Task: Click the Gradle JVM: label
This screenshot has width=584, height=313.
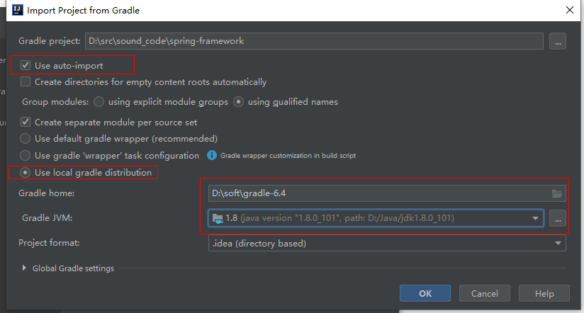Action: pos(47,217)
